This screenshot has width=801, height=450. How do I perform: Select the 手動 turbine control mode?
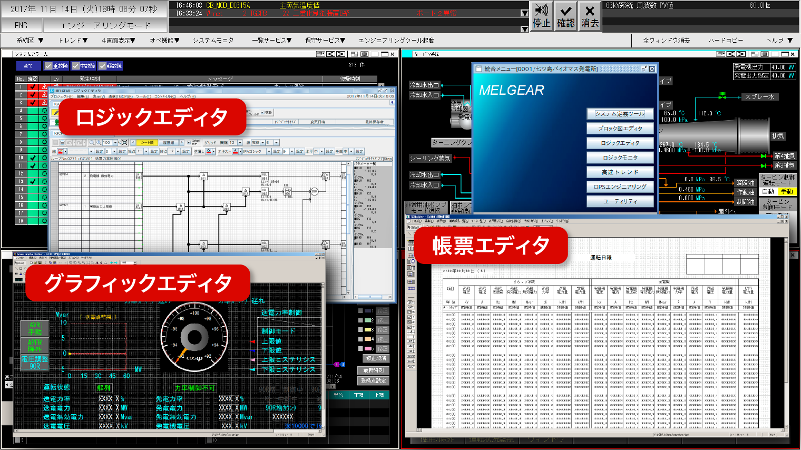pyautogui.click(x=786, y=192)
